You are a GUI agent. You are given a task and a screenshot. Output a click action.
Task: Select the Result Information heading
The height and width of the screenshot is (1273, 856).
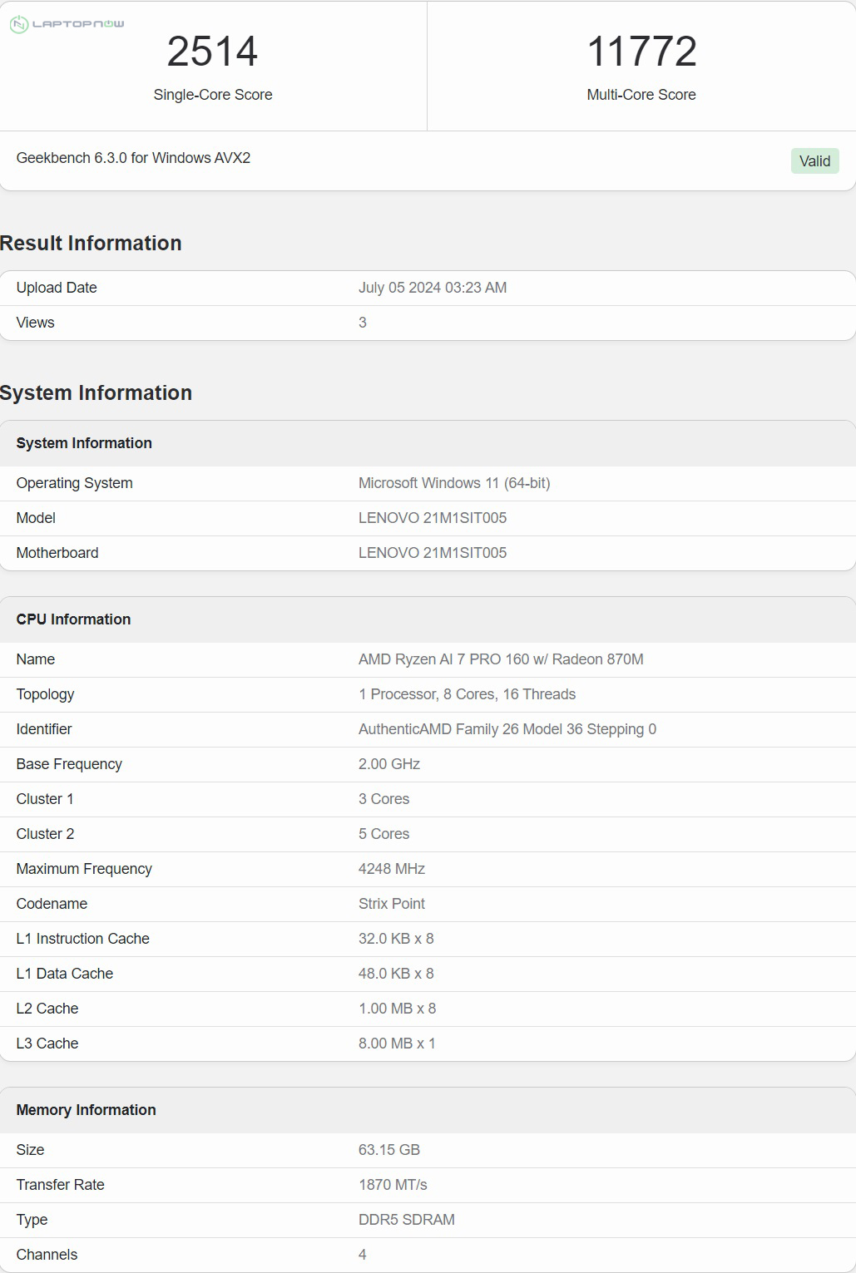click(91, 243)
